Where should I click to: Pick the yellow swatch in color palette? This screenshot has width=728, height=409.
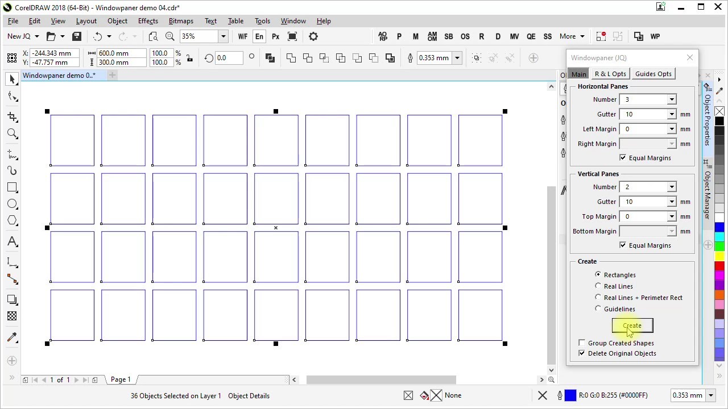[x=719, y=256]
